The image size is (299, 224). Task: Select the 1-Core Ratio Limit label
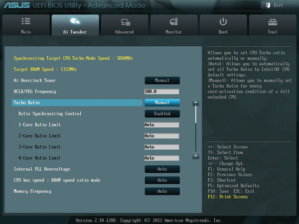click(39, 125)
